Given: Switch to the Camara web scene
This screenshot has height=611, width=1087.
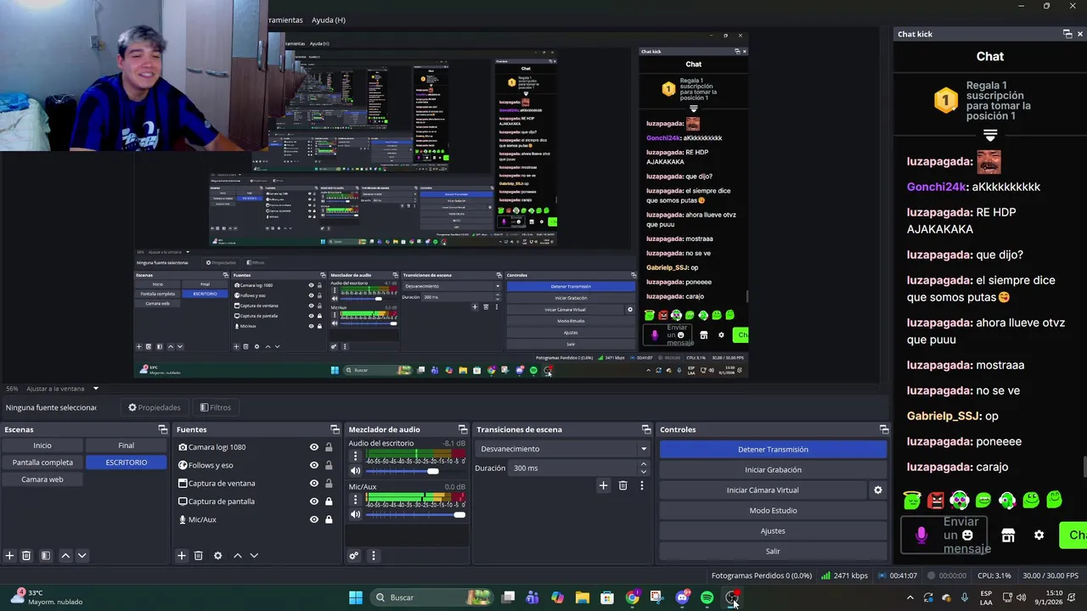Looking at the screenshot, I should [42, 479].
